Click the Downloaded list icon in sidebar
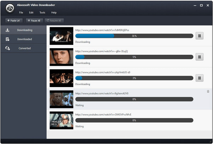 pos(7,39)
